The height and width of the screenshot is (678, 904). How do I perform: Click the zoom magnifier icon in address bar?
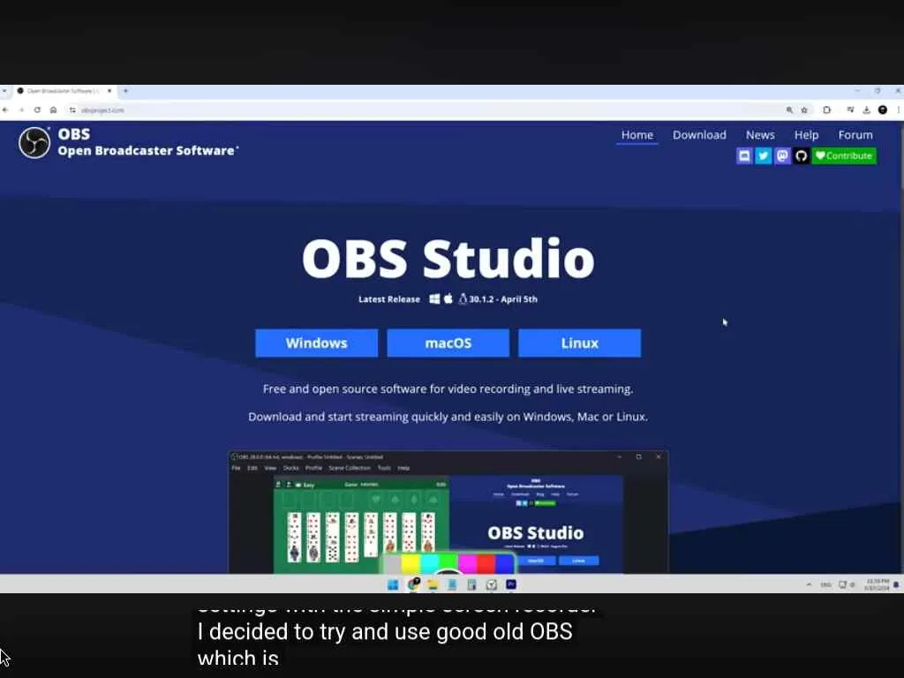(789, 109)
